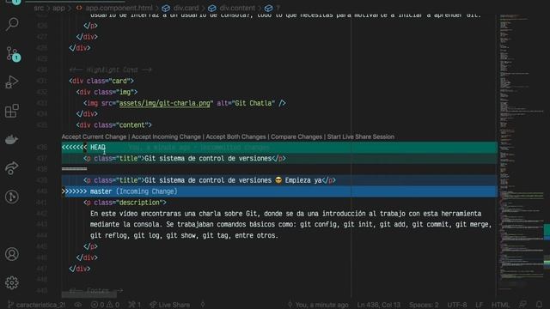
Task: Click the master (Incoming Change) marker line
Action: [x=279, y=191]
